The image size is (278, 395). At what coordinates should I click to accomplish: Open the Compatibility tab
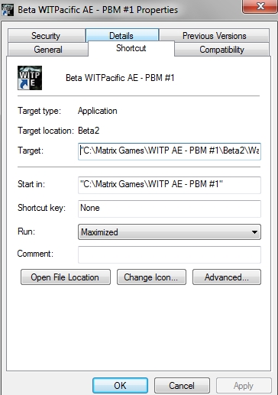pos(221,50)
